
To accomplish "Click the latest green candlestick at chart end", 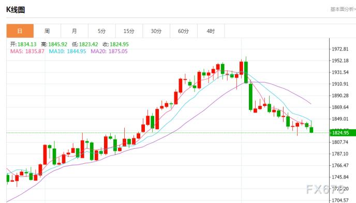I will pyautogui.click(x=311, y=130).
